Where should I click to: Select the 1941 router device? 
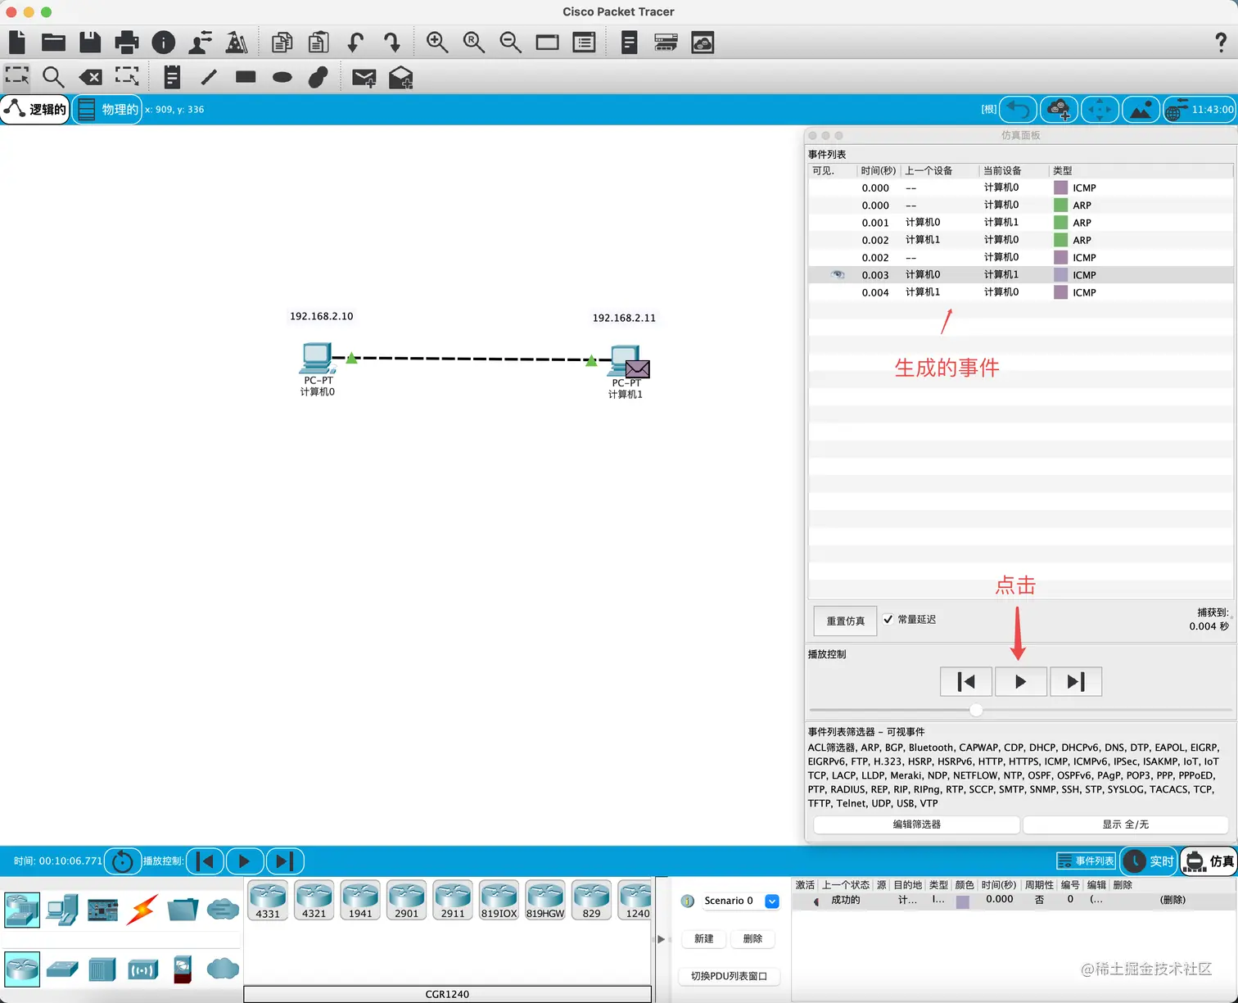tap(360, 901)
